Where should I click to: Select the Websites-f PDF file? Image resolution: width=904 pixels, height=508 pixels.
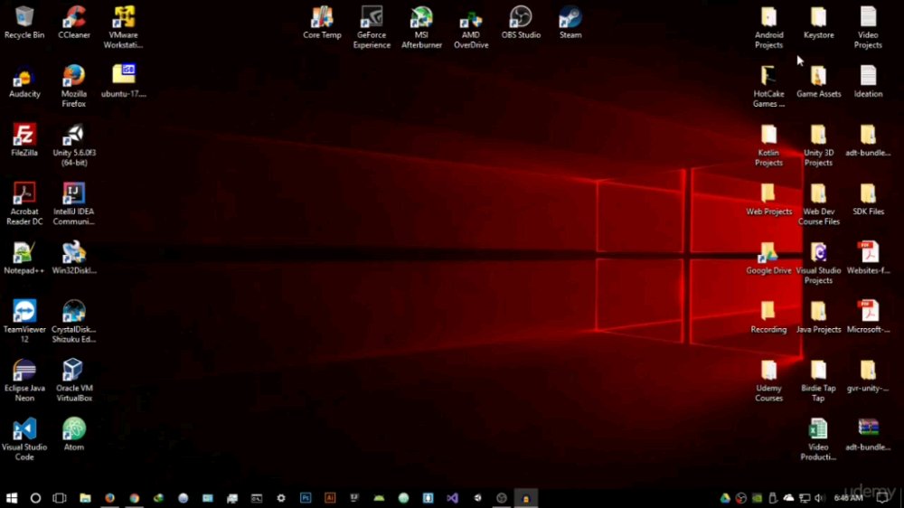[x=868, y=258]
